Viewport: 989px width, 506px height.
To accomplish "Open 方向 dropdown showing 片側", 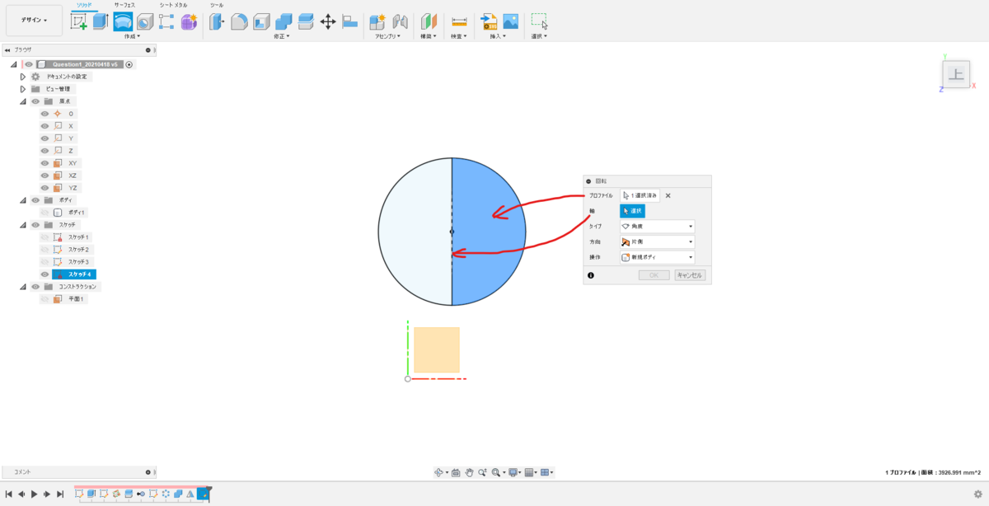I will pos(657,242).
